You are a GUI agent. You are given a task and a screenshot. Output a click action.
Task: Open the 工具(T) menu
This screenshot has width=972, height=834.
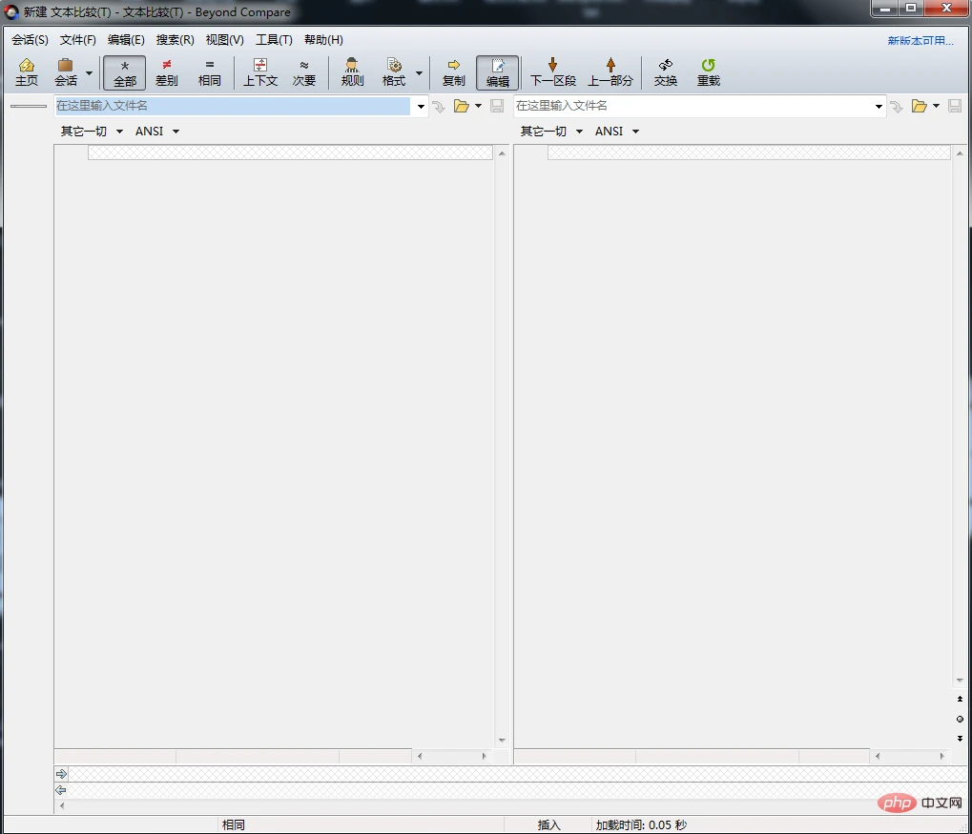274,40
